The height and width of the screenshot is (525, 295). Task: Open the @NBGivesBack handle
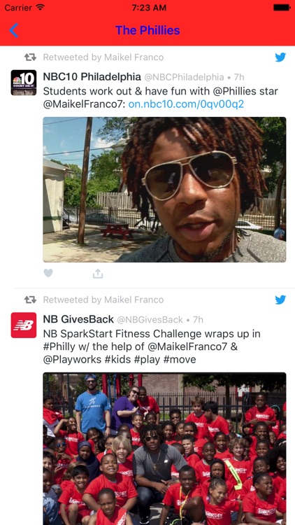pos(150,320)
